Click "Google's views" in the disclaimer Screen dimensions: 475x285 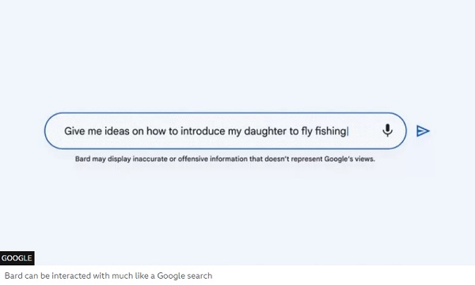coord(349,159)
